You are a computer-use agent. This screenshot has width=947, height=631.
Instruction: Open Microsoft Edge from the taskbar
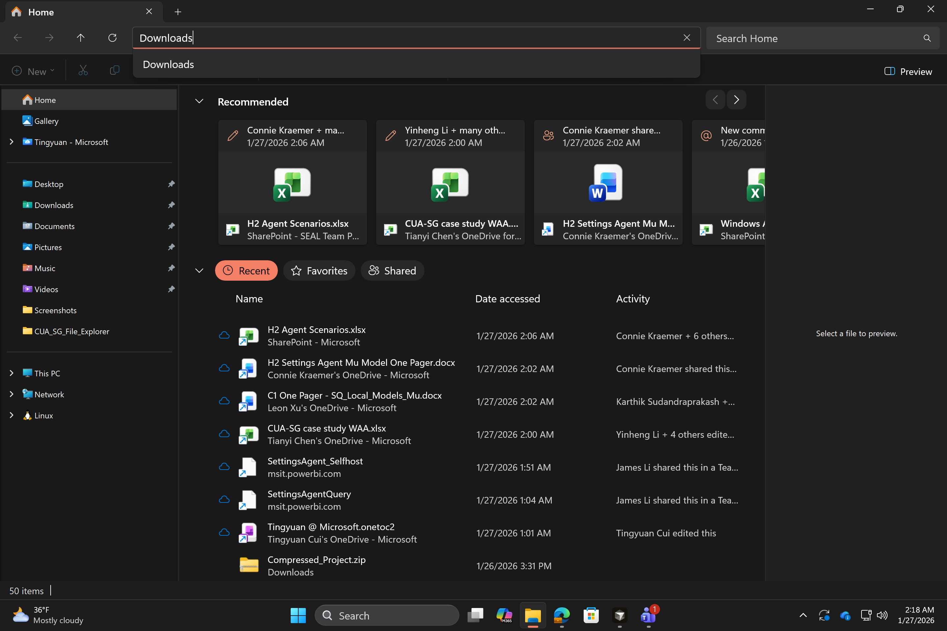point(562,615)
